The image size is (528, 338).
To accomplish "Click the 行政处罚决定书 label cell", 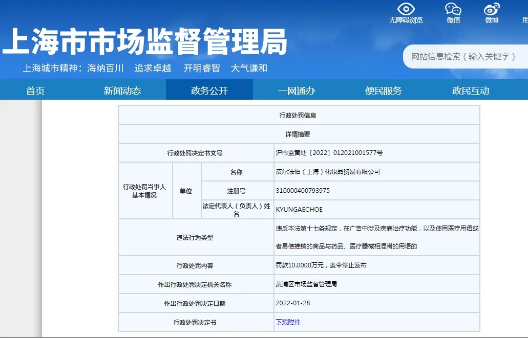I will [x=196, y=322].
